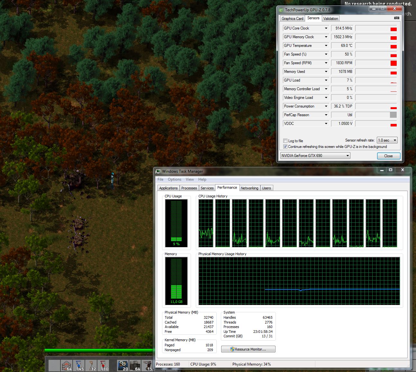Click the GPU-Z screenshot camera icon
Image resolution: width=416 pixels, height=372 pixels.
pos(396,18)
